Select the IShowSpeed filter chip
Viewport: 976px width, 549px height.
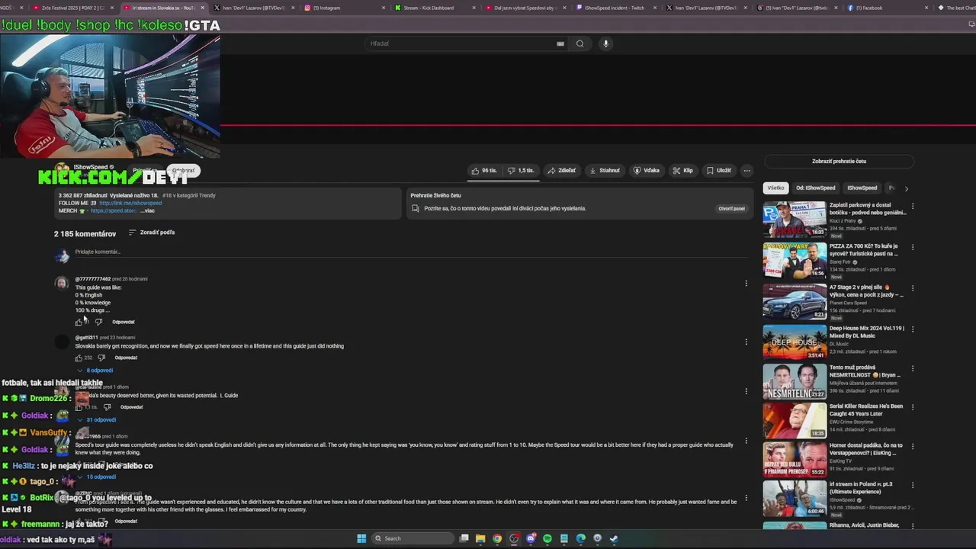click(862, 188)
